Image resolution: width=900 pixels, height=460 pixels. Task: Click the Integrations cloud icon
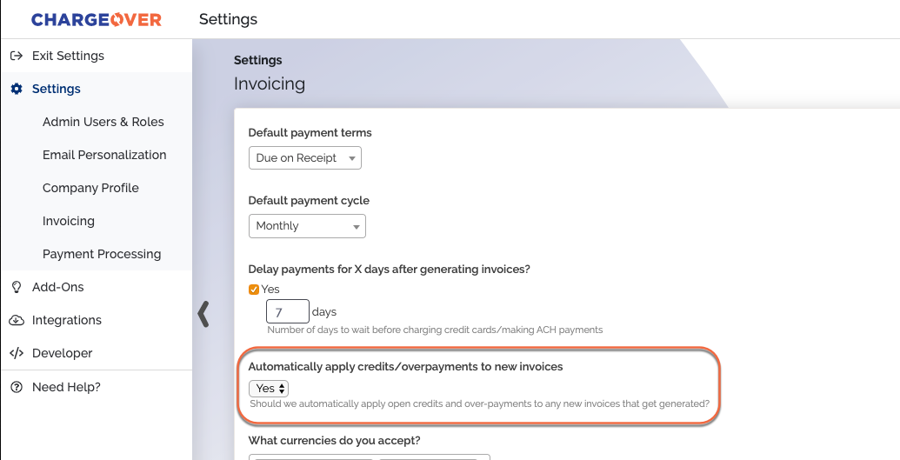pos(17,321)
